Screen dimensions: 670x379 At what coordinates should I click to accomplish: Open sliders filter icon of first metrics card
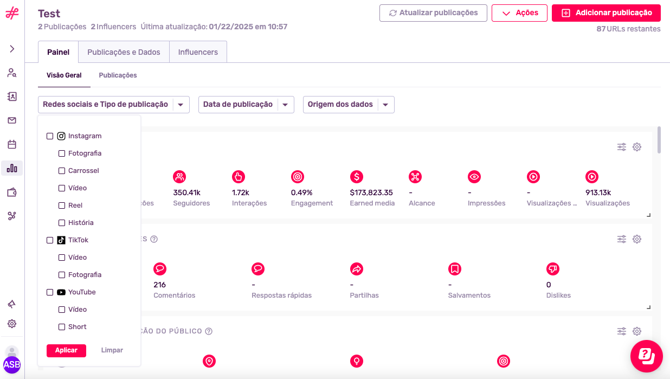[622, 147]
